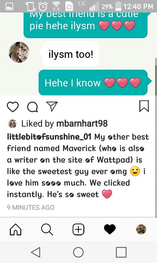Open activity notifications heart tab
The width and height of the screenshot is (157, 263).
(x=110, y=229)
